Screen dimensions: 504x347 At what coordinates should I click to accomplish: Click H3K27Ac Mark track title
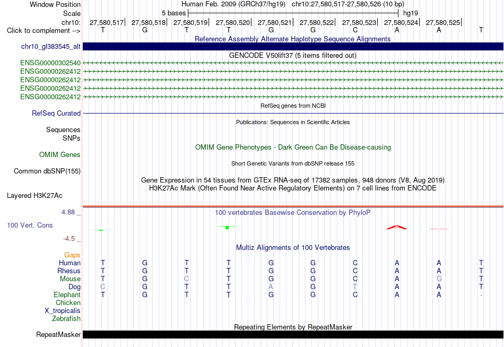tap(293, 188)
